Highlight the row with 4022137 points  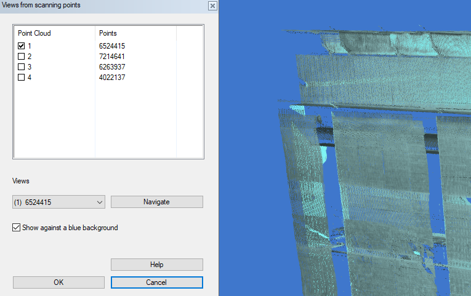(x=112, y=78)
